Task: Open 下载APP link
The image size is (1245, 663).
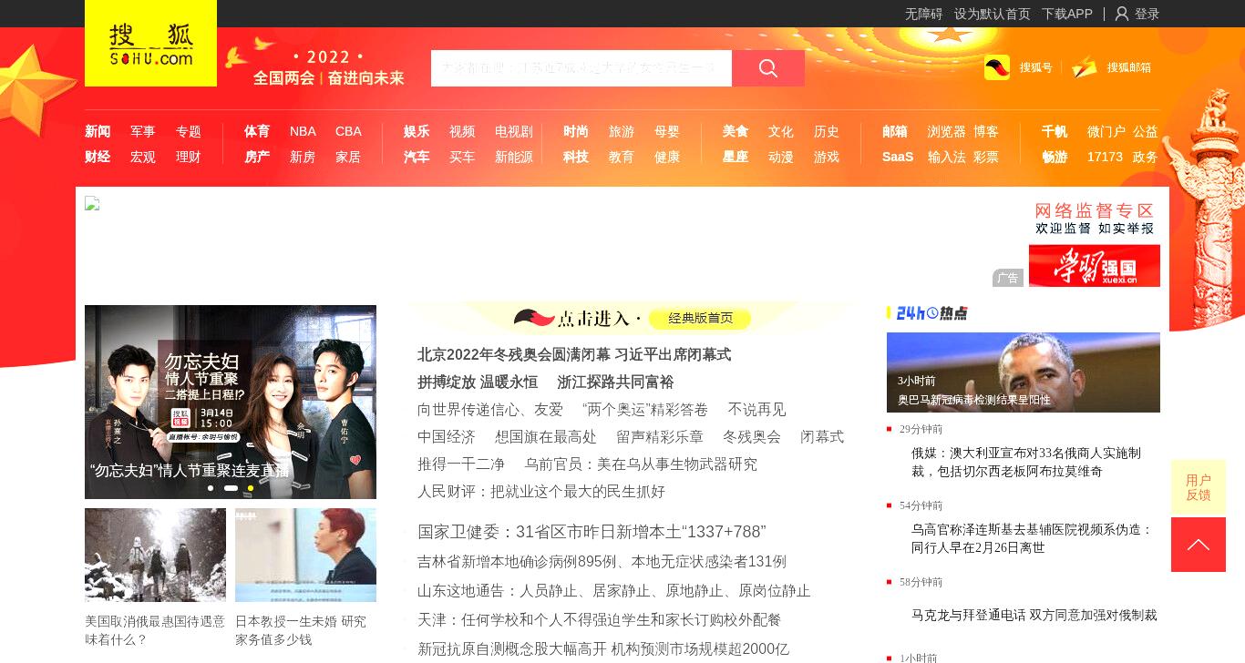Action: click(1067, 14)
